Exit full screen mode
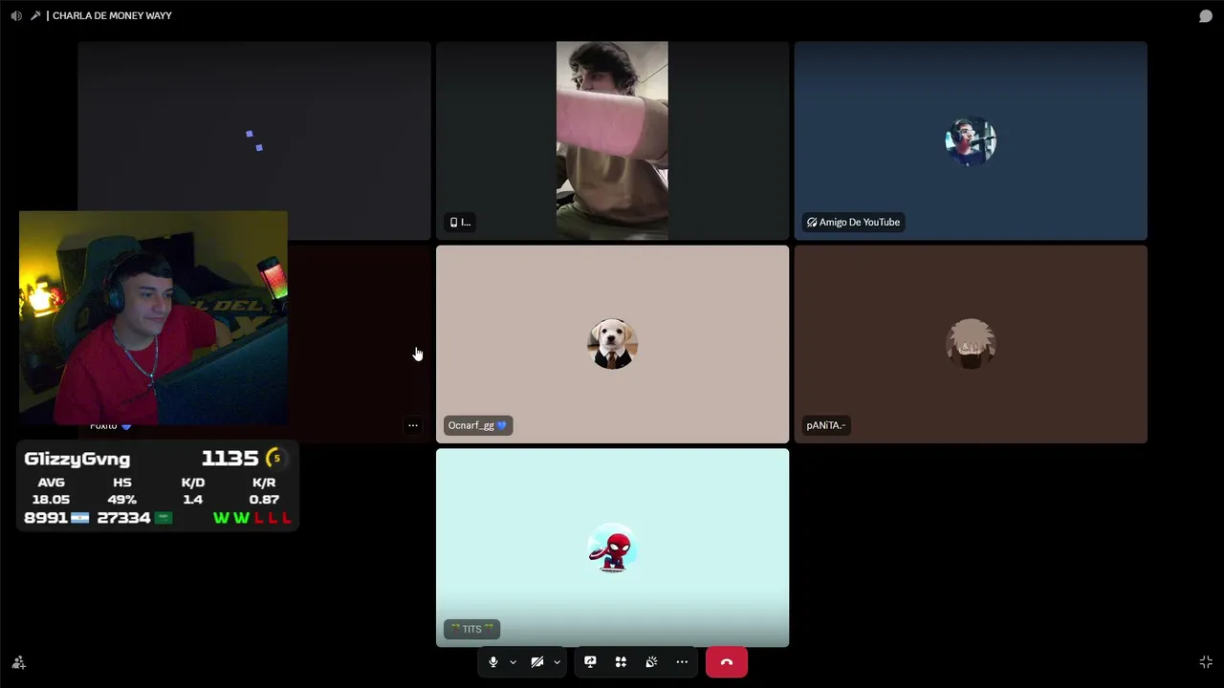The width and height of the screenshot is (1224, 688). [x=1206, y=662]
